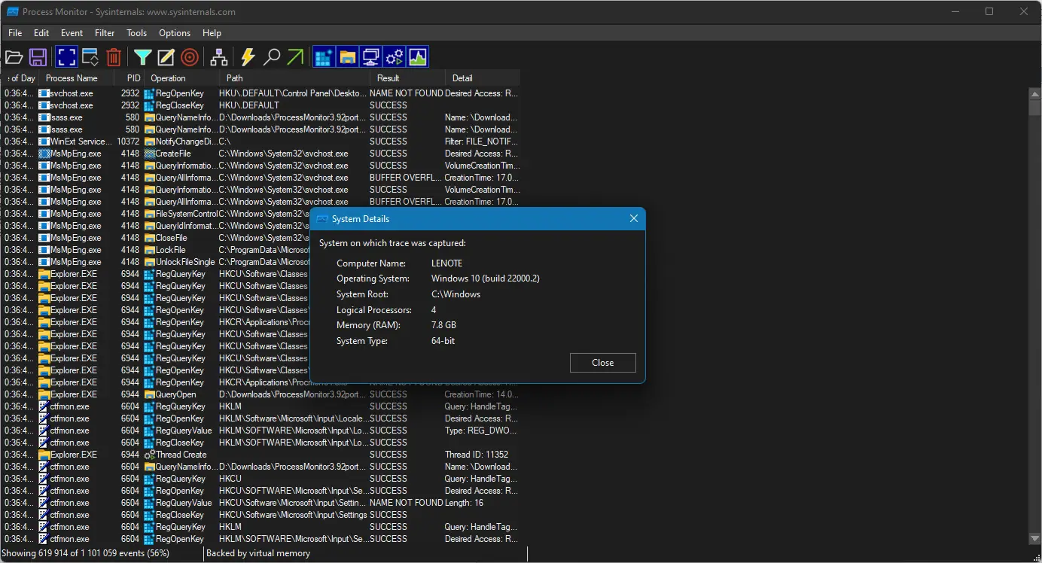Click the WinExt Service process icon

tap(44, 142)
